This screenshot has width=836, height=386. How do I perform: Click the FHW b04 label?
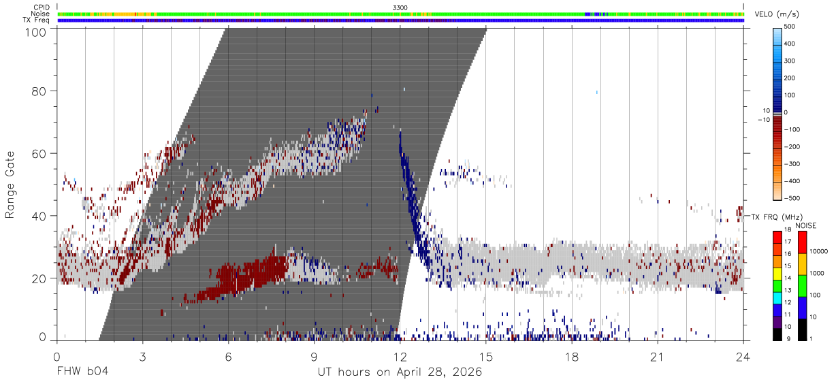pos(82,372)
